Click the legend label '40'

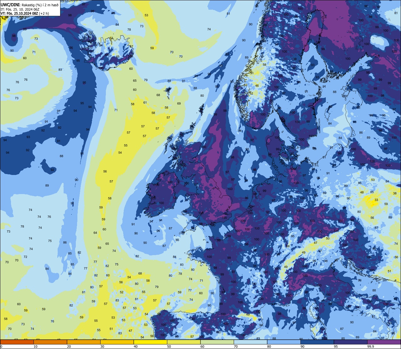136,346
